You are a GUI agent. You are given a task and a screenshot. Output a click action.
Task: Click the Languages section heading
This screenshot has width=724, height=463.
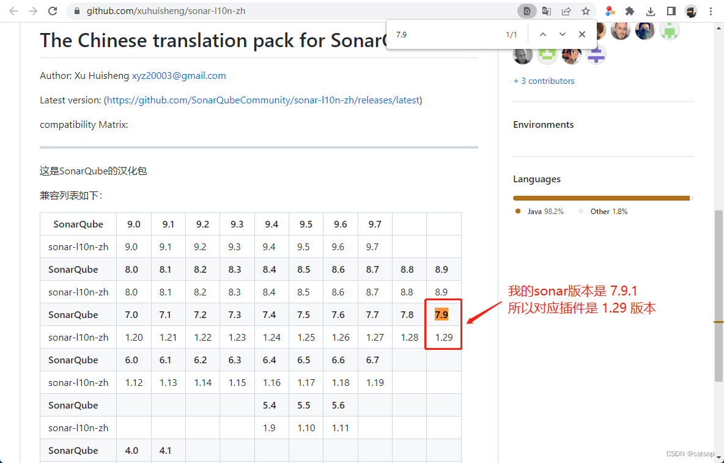[536, 179]
